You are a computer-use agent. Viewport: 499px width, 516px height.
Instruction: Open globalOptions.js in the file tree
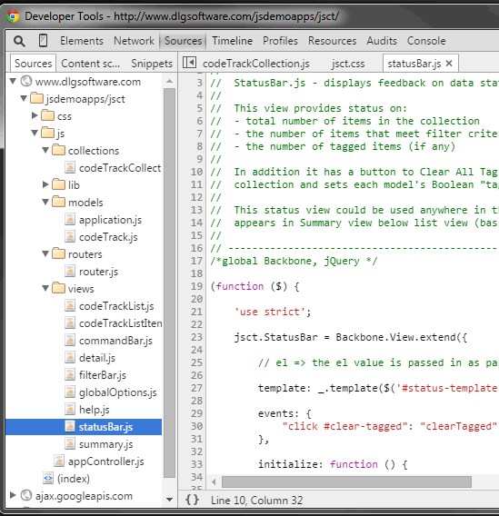click(118, 392)
